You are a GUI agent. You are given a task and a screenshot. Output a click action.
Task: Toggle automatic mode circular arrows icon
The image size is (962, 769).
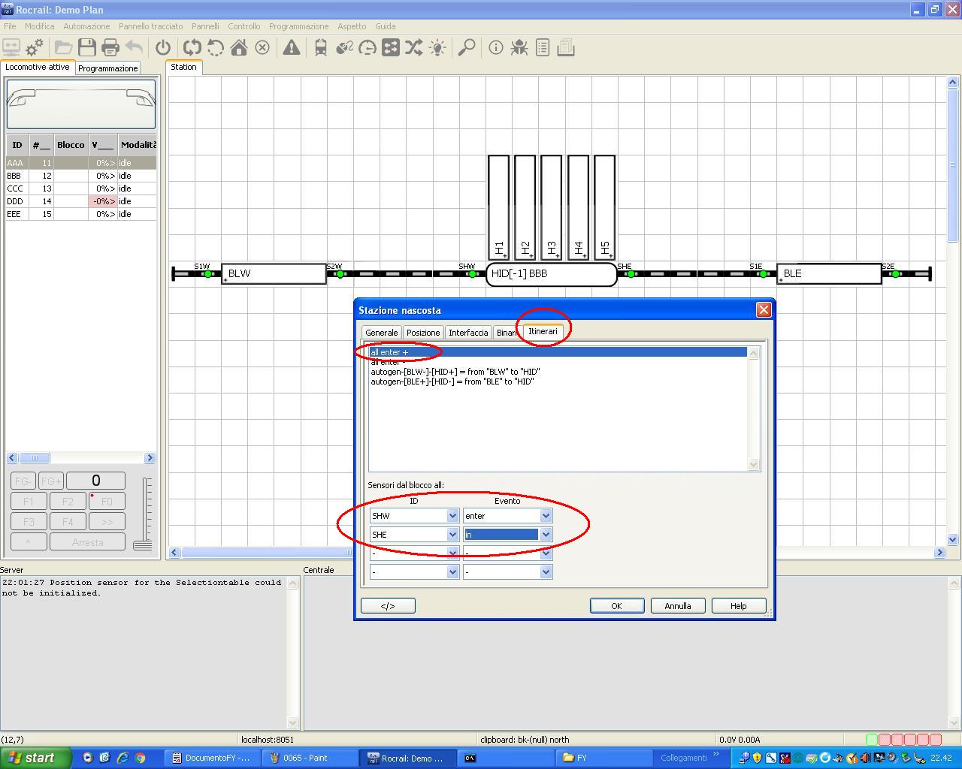tap(192, 48)
